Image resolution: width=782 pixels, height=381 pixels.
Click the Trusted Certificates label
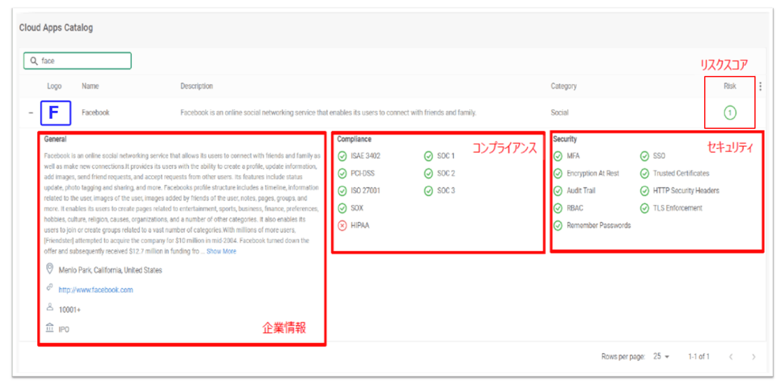pyautogui.click(x=681, y=174)
